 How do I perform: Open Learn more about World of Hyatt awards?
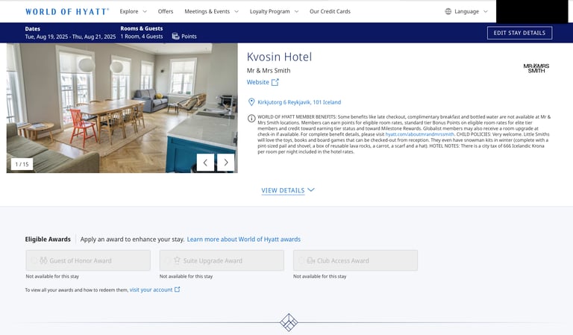pyautogui.click(x=244, y=239)
